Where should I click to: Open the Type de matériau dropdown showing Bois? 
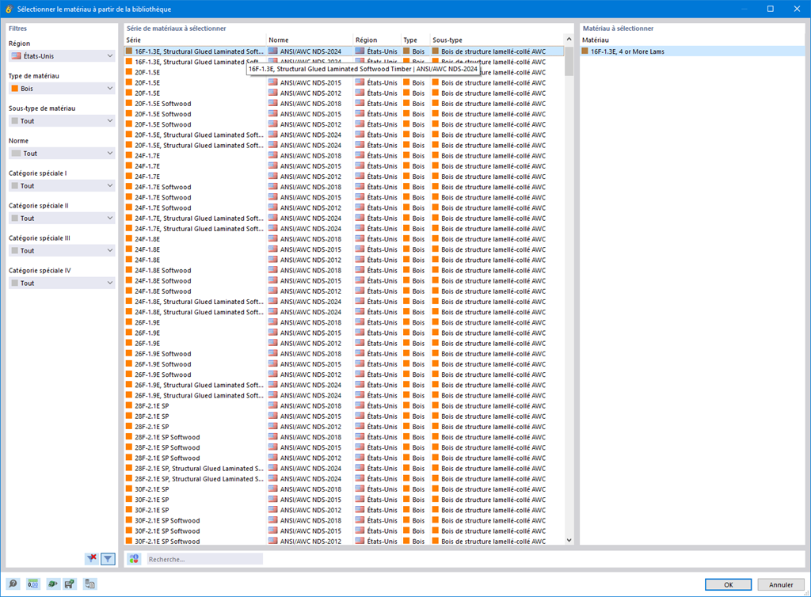pyautogui.click(x=62, y=89)
